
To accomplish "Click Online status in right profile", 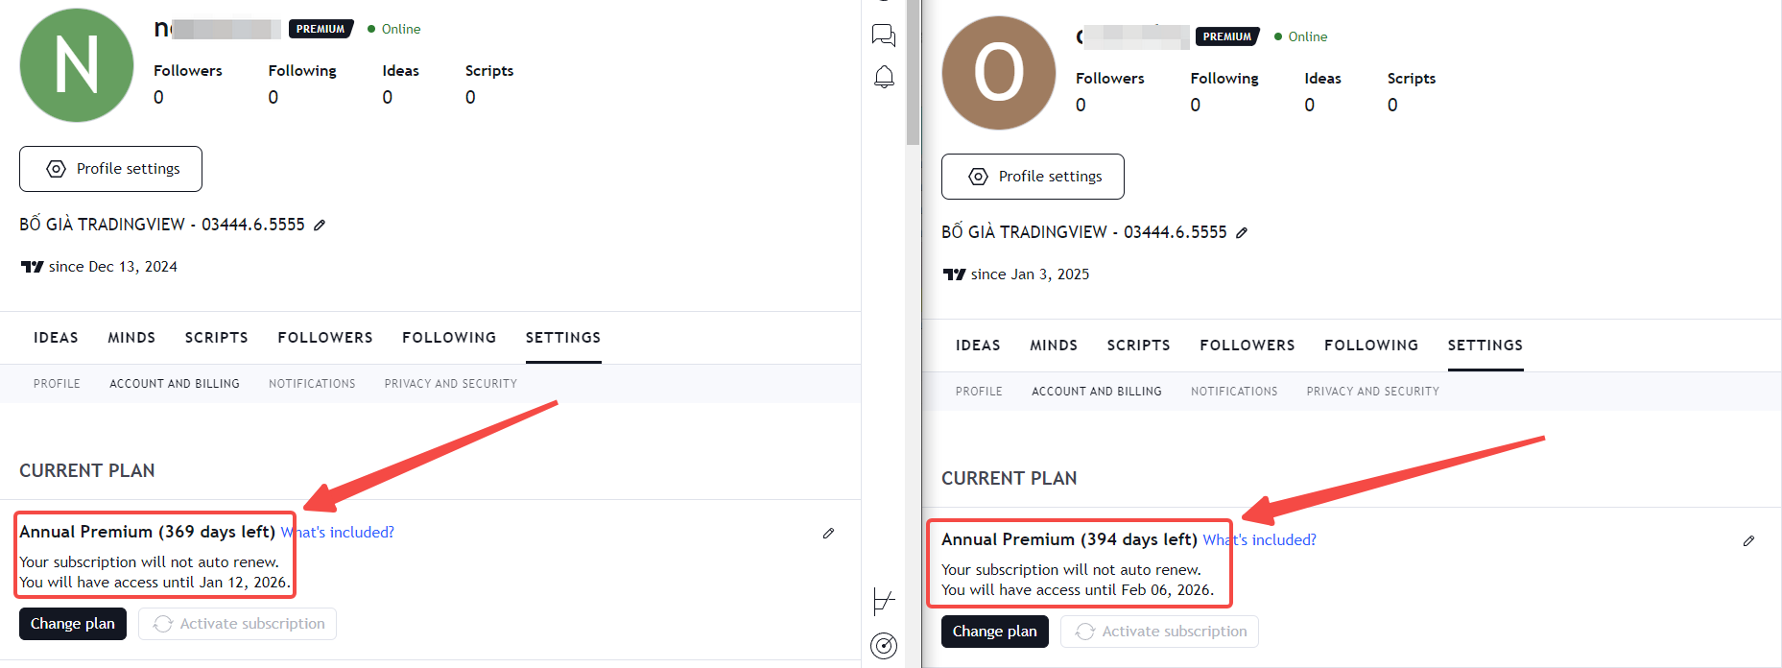I will [1301, 36].
